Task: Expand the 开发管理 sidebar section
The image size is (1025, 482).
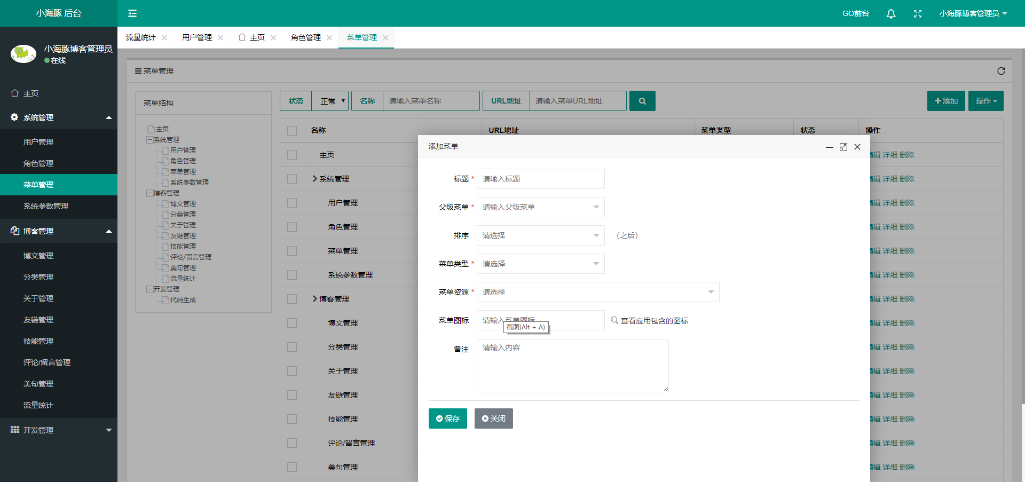Action: [x=59, y=430]
